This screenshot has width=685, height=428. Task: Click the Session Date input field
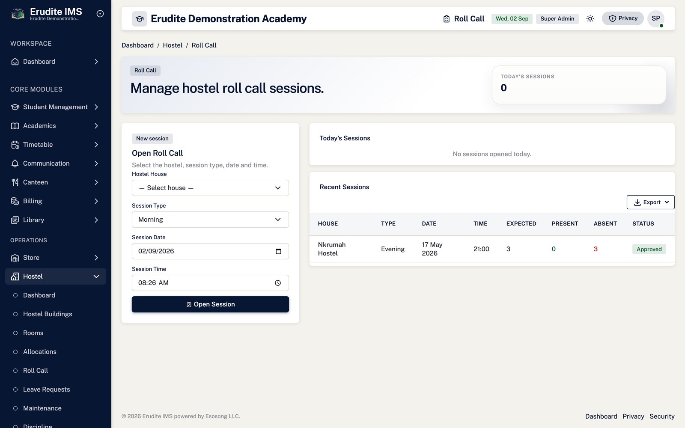tap(210, 251)
